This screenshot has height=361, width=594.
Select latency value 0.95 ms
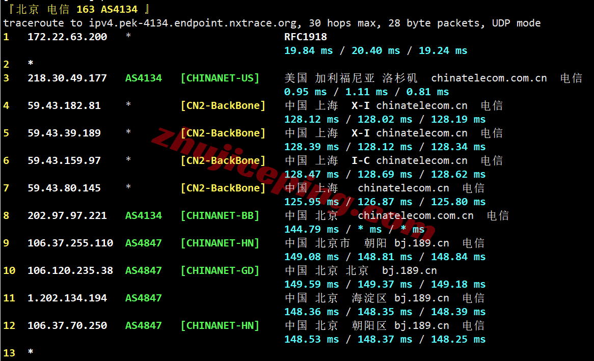click(x=305, y=92)
